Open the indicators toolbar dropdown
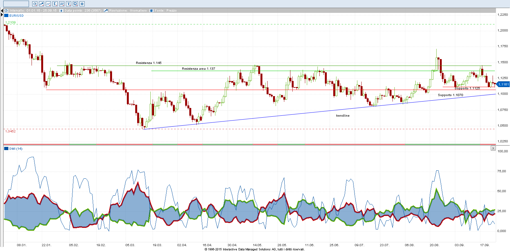Screen dimensions: 510x251 62,4
